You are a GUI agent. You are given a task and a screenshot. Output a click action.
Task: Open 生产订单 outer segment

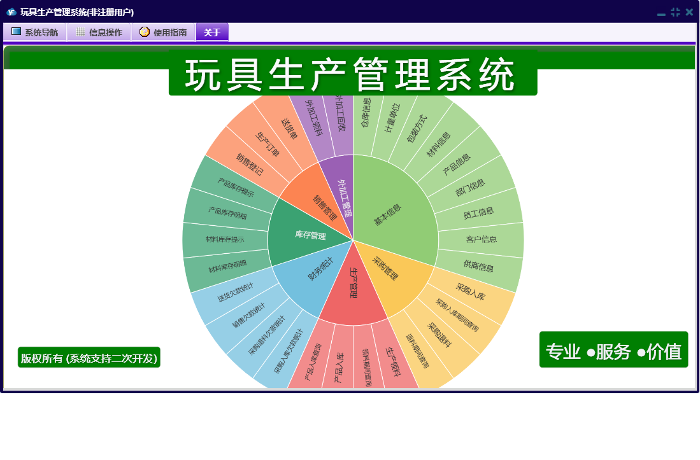tap(267, 144)
